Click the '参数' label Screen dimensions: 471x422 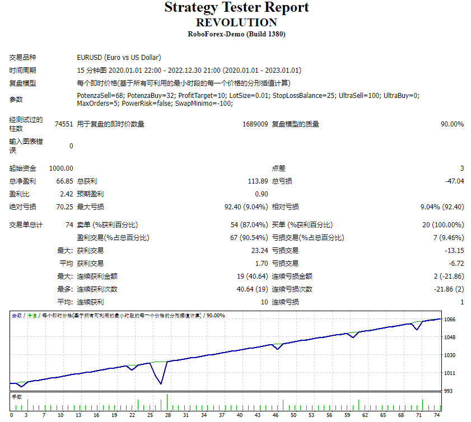pyautogui.click(x=16, y=100)
